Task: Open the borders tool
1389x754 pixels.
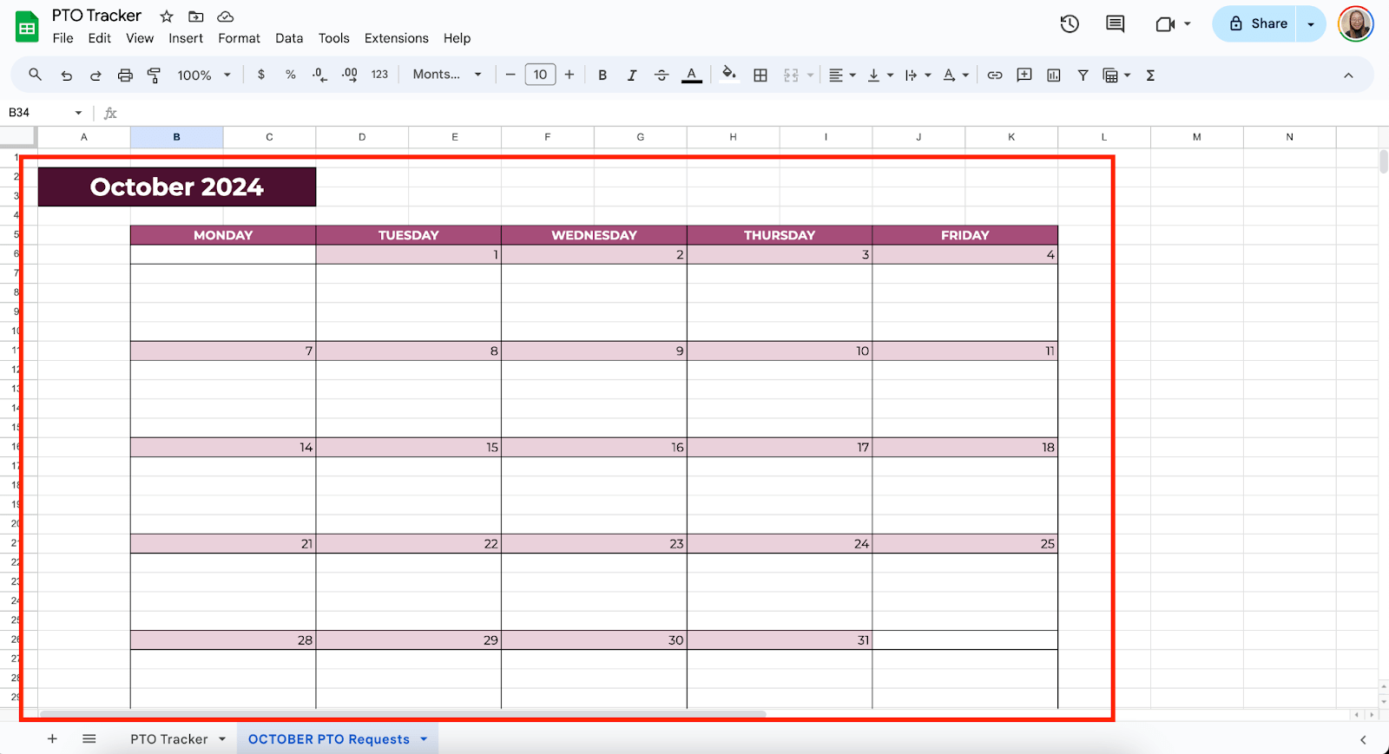Action: 760,75
